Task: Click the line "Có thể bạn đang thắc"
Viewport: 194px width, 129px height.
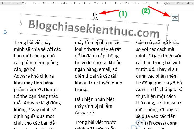Action: pos(36,96)
